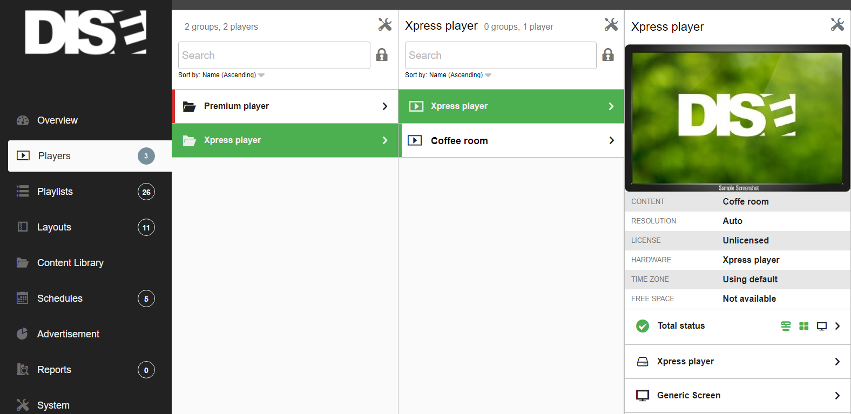Viewport: 851px width, 414px height.
Task: Click the green grid status icon
Action: 804,326
